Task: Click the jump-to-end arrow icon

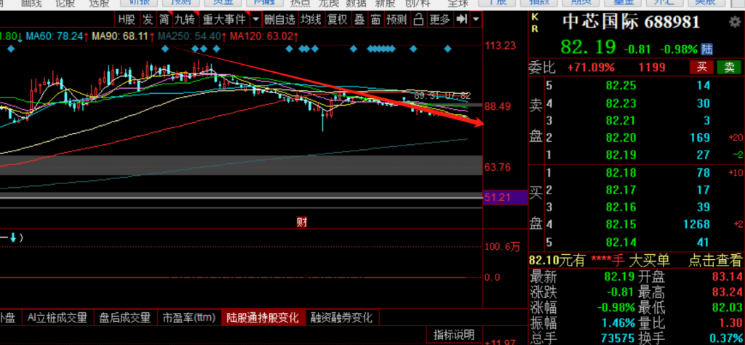Action: 461,20
